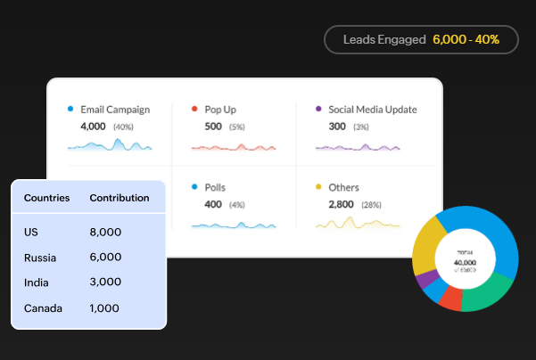
Task: Click the Contribution column header
Action: [120, 198]
